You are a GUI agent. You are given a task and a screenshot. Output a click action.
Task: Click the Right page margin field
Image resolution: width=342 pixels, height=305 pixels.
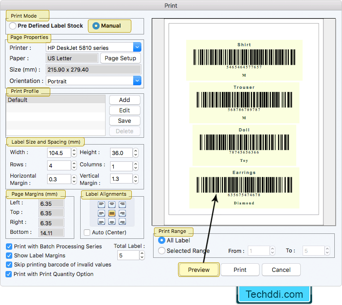point(52,223)
